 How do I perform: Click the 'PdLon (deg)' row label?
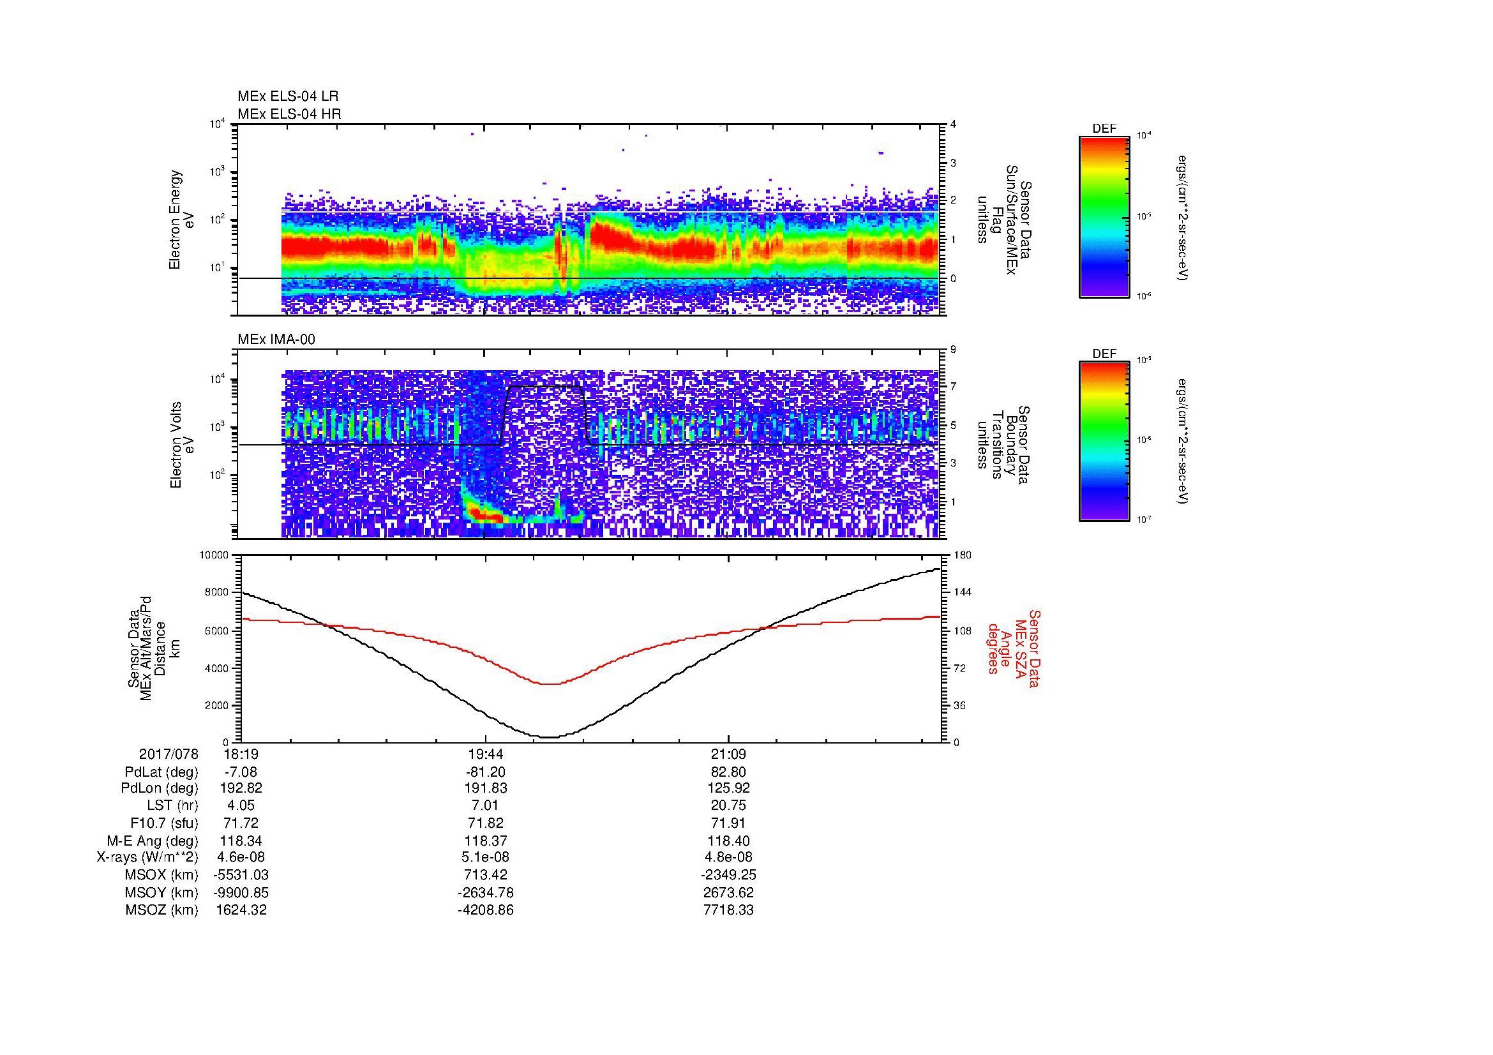(x=161, y=788)
